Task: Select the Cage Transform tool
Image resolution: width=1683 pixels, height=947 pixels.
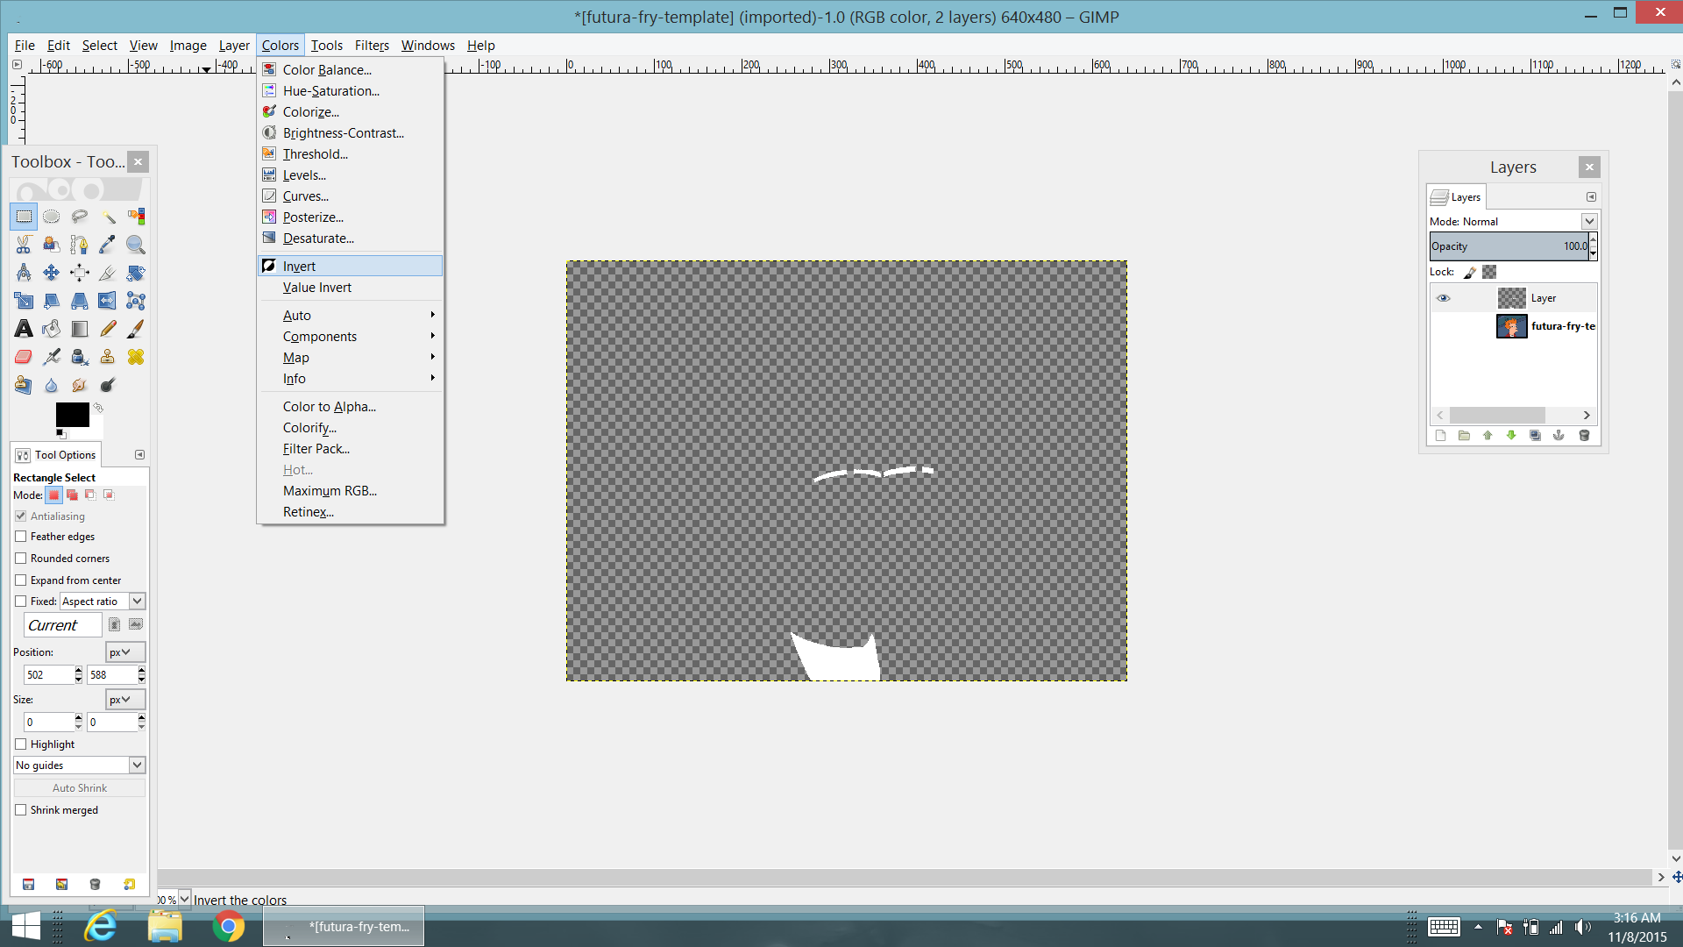Action: (x=136, y=301)
